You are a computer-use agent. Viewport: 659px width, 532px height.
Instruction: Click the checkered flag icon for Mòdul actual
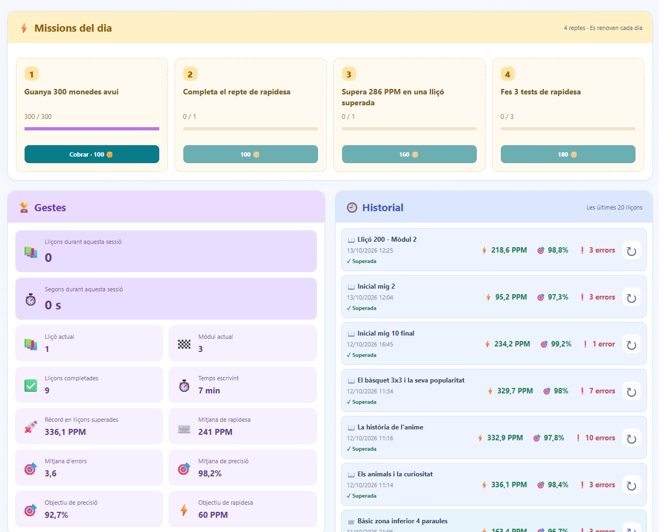[x=184, y=344]
